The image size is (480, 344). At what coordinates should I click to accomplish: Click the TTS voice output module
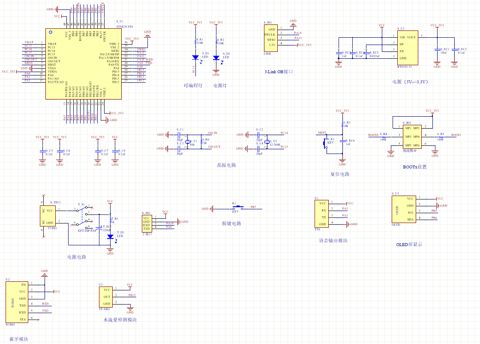click(322, 214)
